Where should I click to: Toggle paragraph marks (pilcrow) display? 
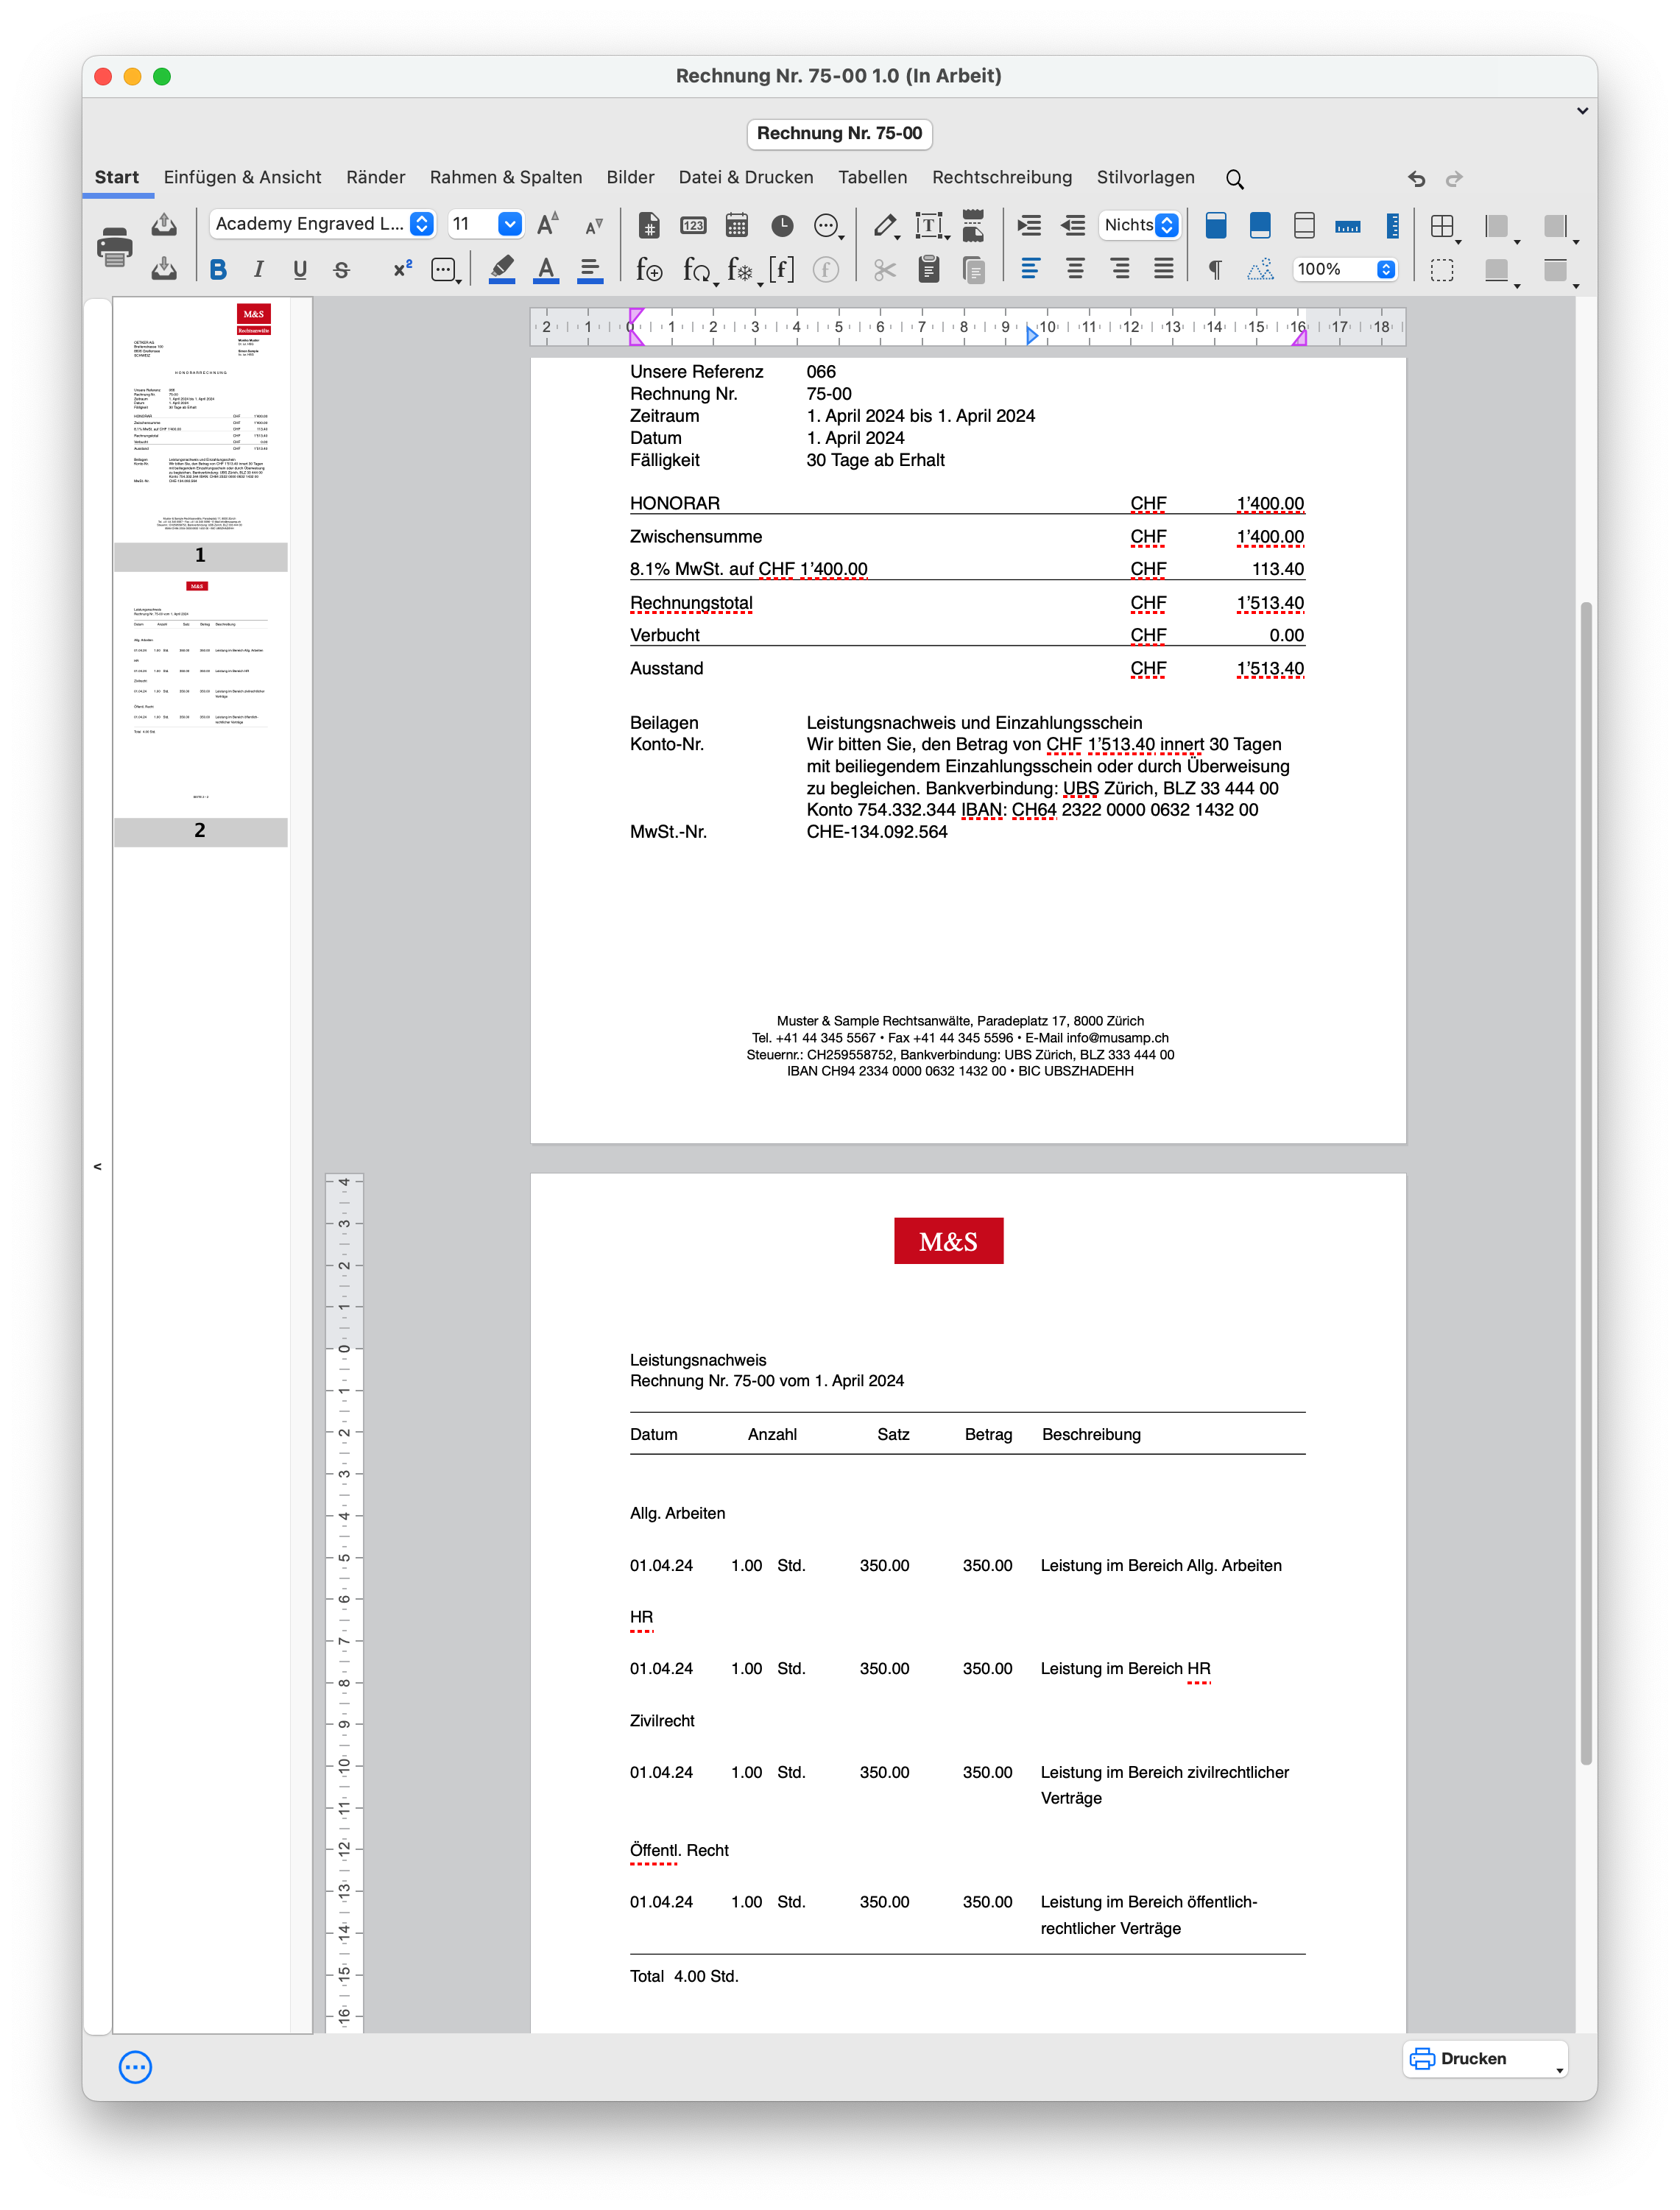[x=1216, y=270]
